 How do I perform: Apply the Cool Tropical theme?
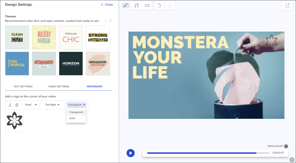pyautogui.click(x=17, y=63)
